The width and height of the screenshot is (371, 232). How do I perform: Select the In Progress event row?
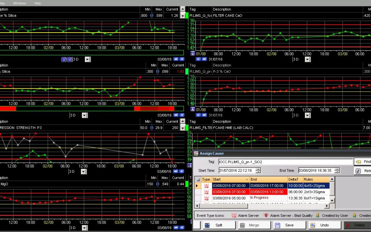tap(262, 198)
